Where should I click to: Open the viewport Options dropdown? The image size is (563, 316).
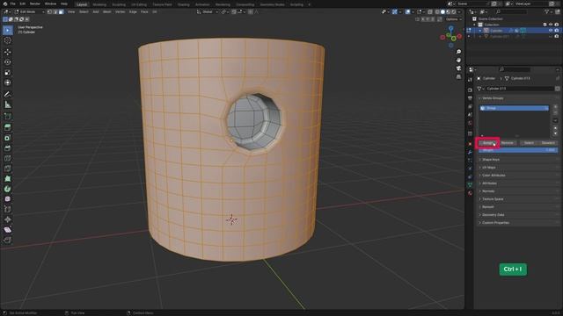click(453, 19)
